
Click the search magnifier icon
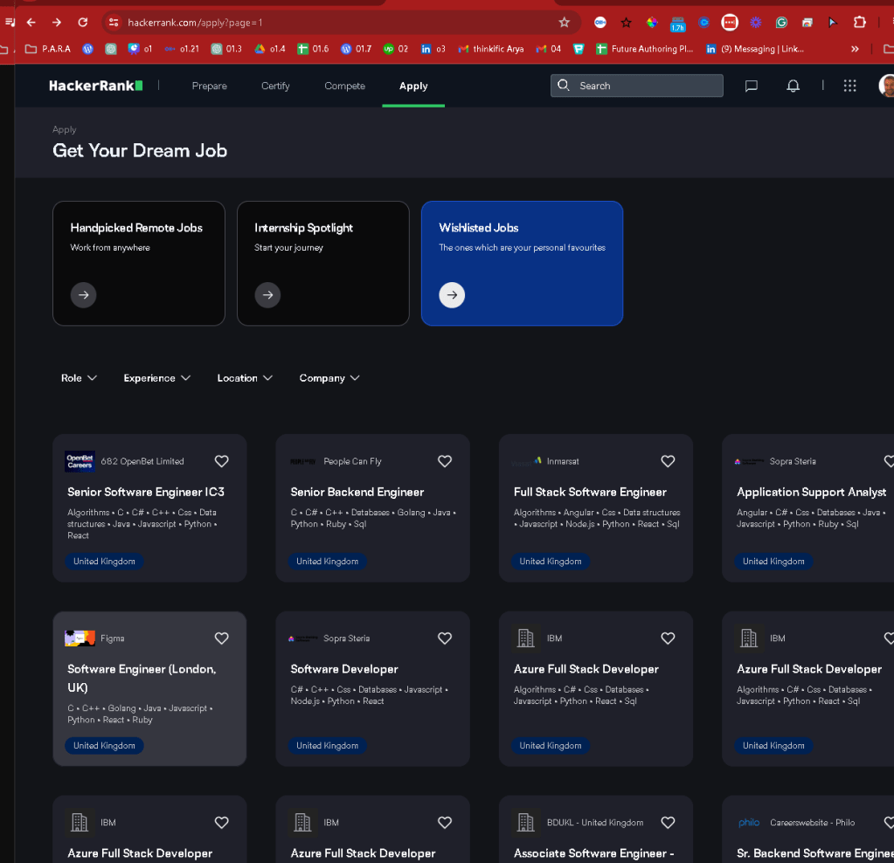pos(564,85)
